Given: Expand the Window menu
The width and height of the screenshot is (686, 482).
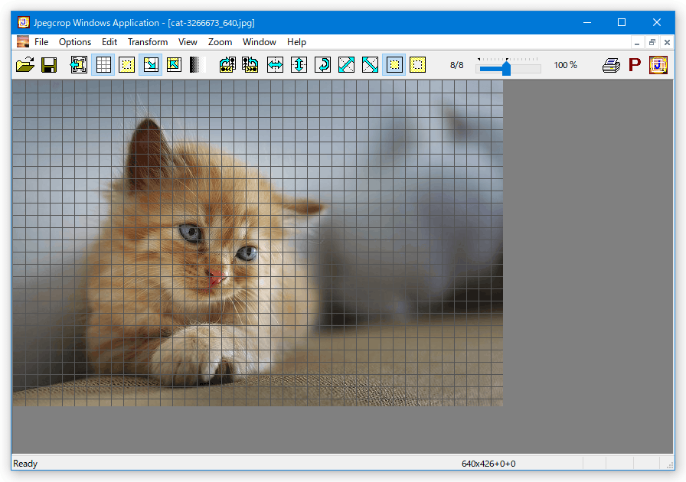Looking at the screenshot, I should tap(260, 42).
